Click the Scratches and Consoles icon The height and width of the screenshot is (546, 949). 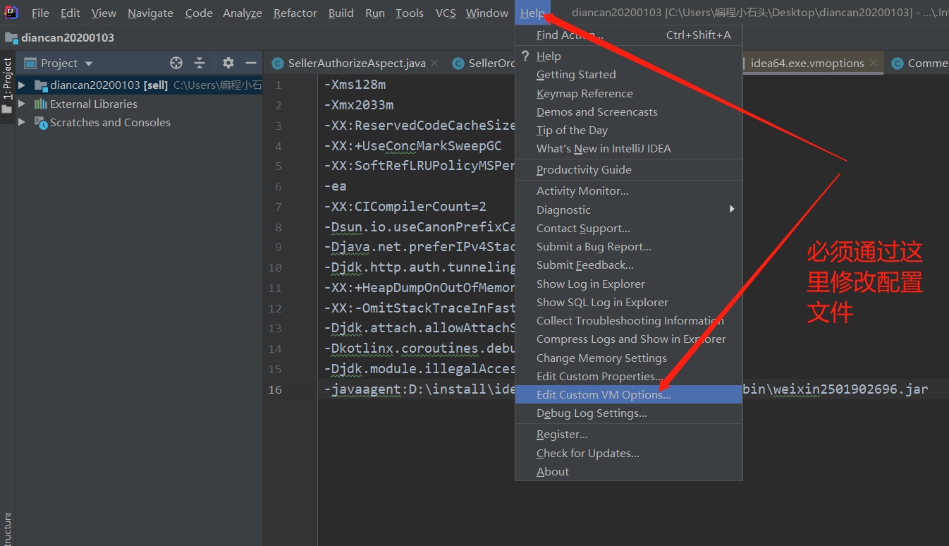[41, 123]
